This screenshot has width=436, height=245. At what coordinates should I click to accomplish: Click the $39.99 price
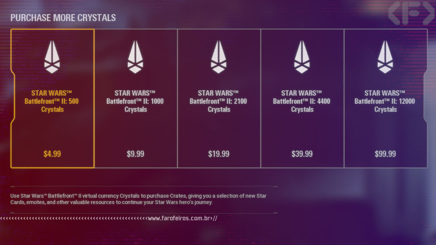pyautogui.click(x=302, y=154)
